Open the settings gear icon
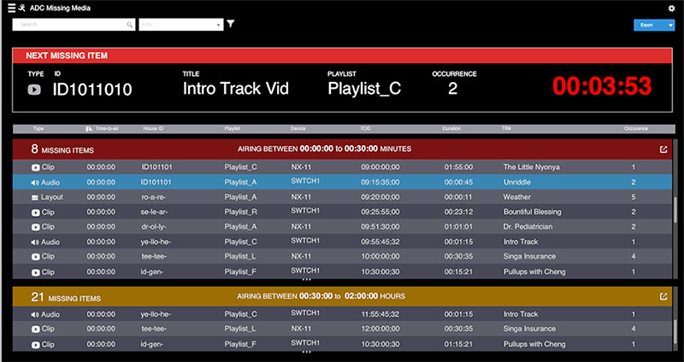684x362 pixels. click(671, 8)
